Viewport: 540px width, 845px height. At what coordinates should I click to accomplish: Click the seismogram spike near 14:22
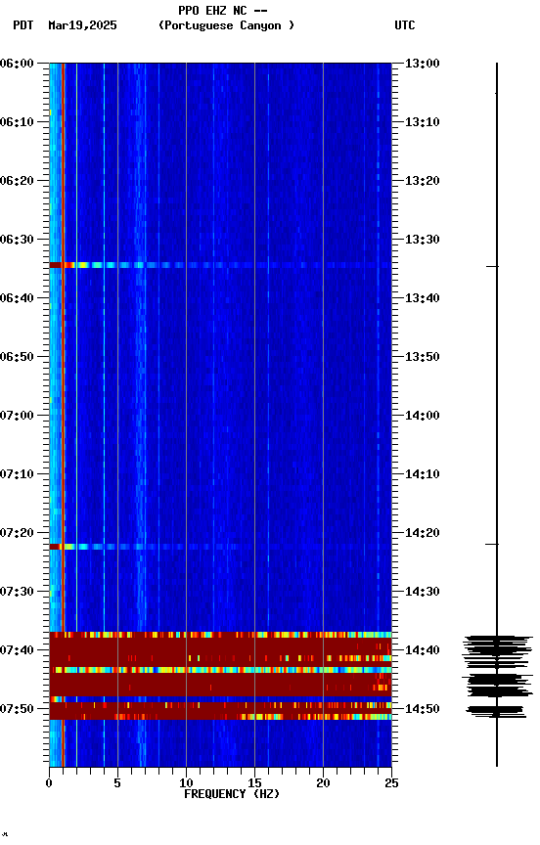tap(492, 545)
